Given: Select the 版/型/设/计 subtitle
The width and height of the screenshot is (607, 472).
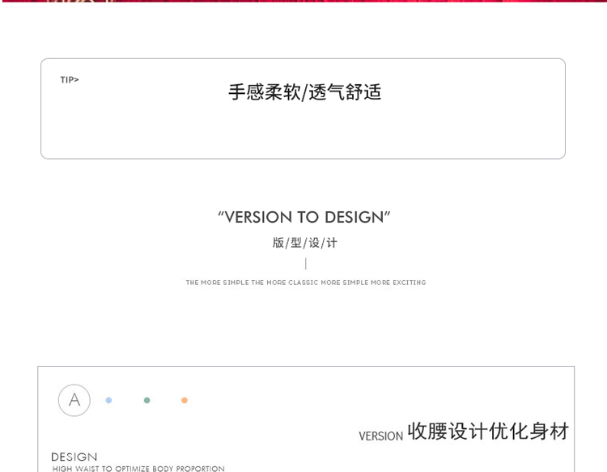Looking at the screenshot, I should pyautogui.click(x=304, y=243).
